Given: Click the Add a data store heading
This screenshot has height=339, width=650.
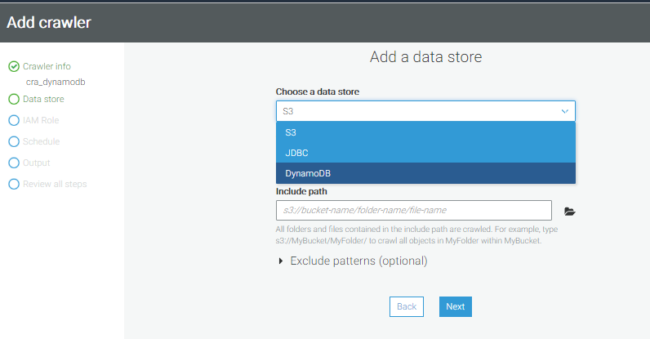Looking at the screenshot, I should [x=425, y=57].
